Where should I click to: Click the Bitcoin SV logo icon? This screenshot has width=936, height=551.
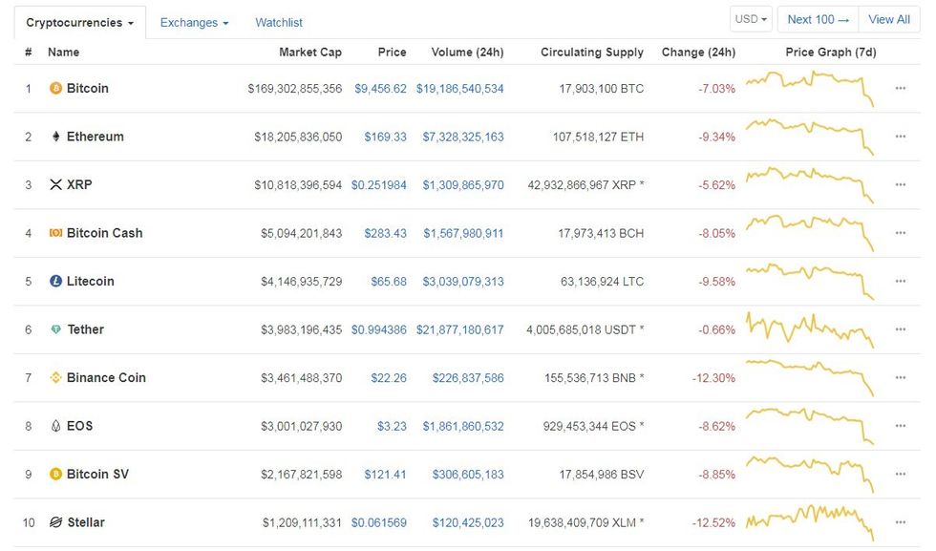55,474
